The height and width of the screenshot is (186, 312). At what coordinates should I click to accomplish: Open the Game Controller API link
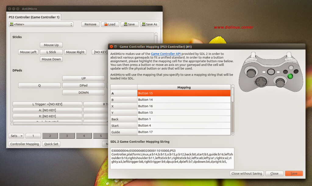pyautogui.click(x=166, y=54)
